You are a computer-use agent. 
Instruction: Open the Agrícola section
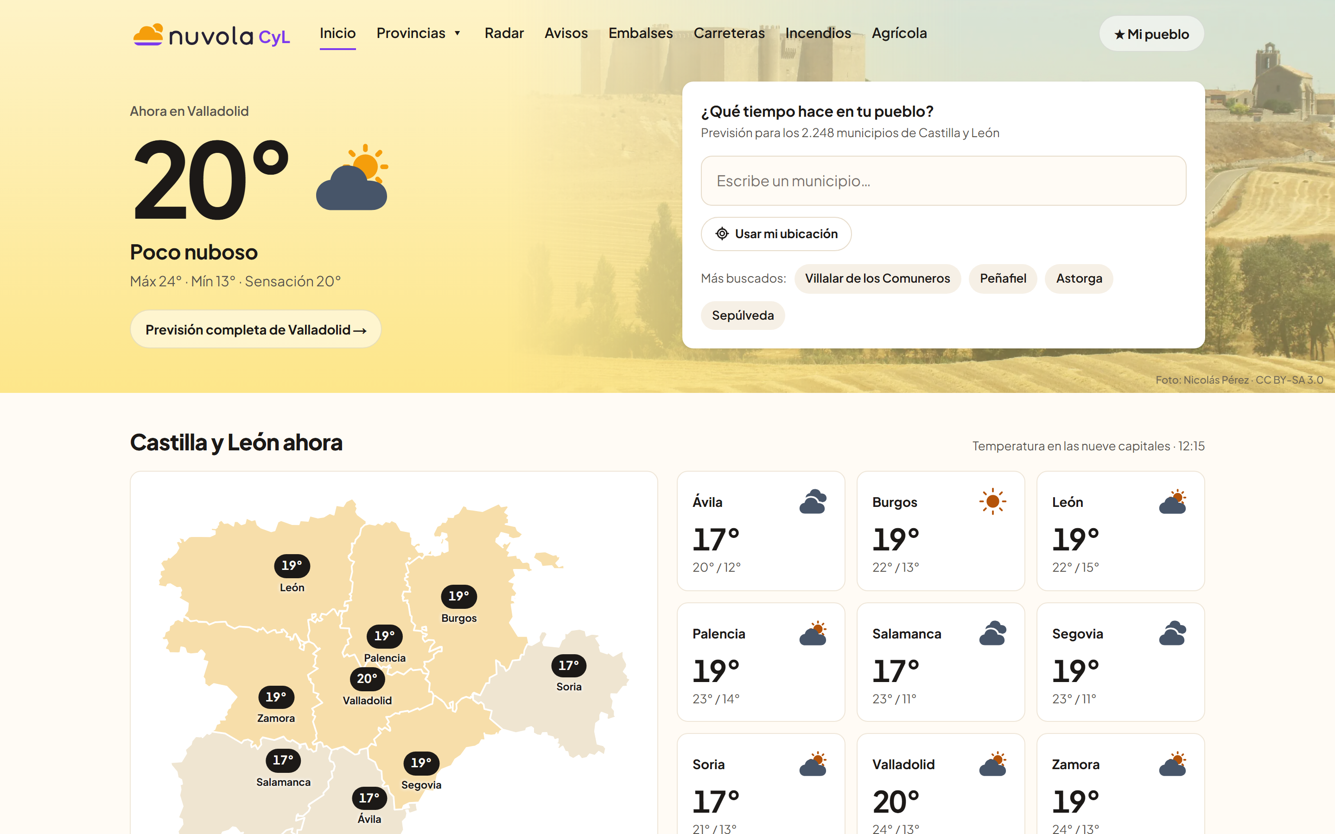(x=899, y=33)
